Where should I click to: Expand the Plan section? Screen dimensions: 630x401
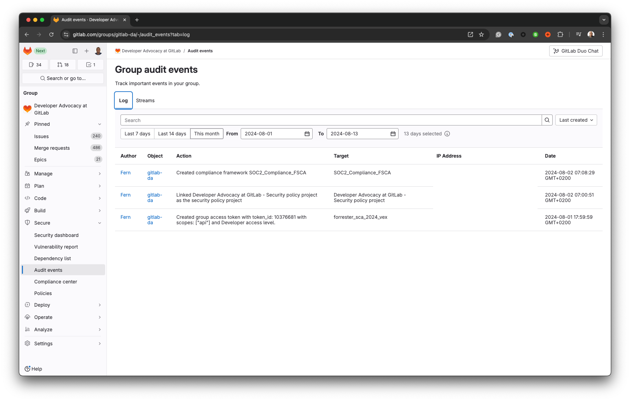100,186
